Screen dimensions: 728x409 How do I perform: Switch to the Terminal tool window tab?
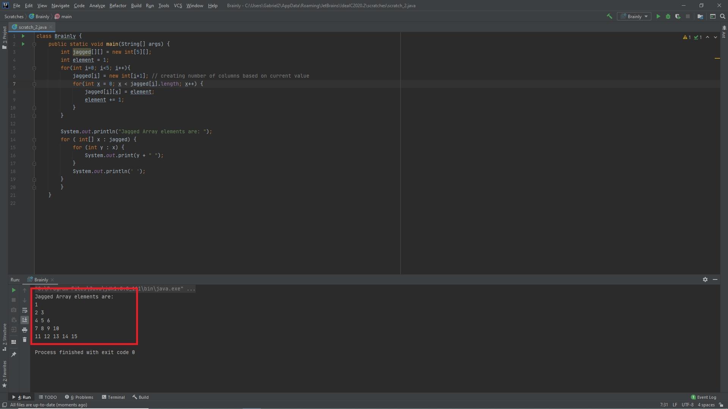click(x=113, y=397)
